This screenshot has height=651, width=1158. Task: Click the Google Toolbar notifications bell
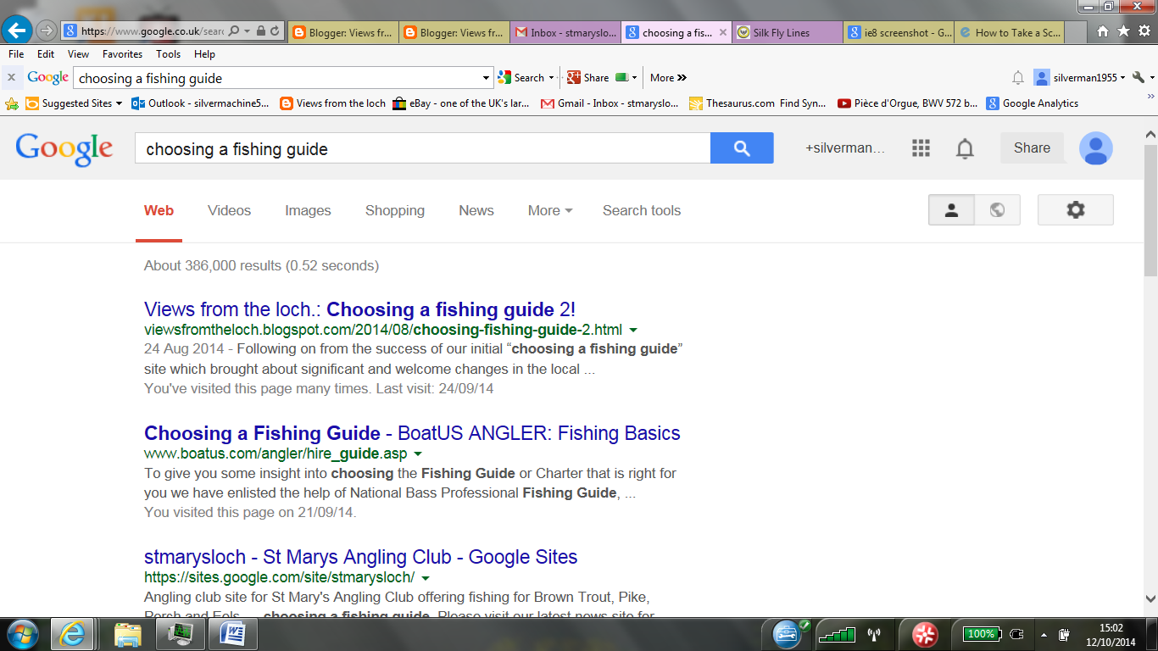(x=1018, y=77)
